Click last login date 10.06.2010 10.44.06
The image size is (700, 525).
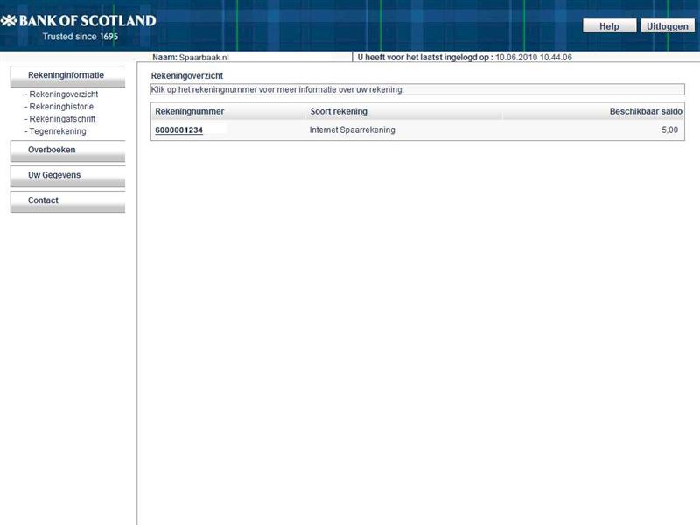coord(534,57)
